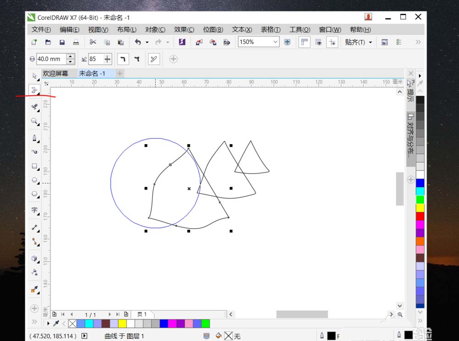Open a new document via toolbar

[x=34, y=42]
